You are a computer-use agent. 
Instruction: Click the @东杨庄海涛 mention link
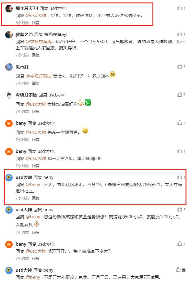pyautogui.click(x=39, y=42)
